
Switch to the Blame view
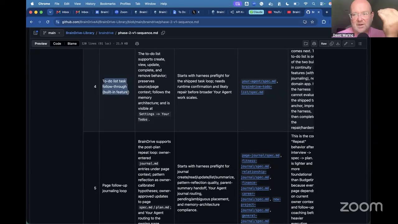click(72, 44)
